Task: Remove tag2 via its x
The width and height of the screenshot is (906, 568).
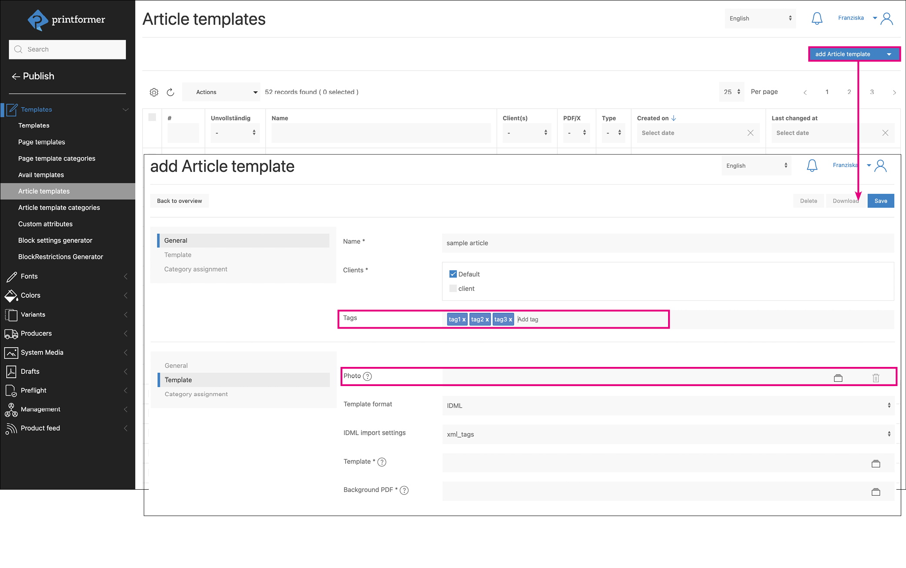Action: [487, 319]
